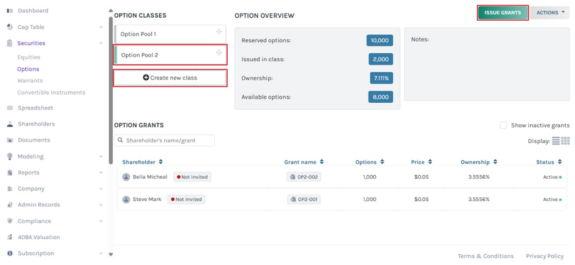Open Convertible instruments section
This screenshot has width=575, height=265.
click(51, 93)
